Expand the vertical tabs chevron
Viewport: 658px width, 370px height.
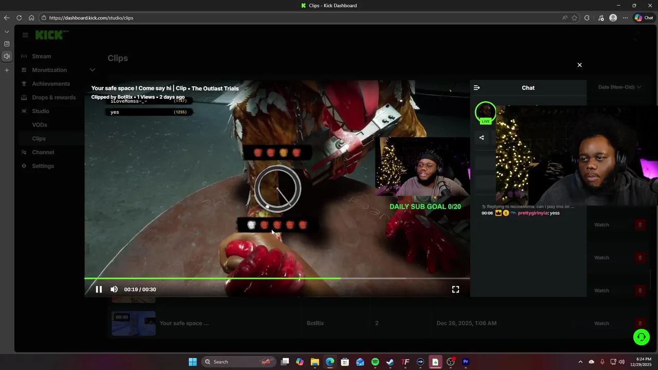tap(7, 32)
